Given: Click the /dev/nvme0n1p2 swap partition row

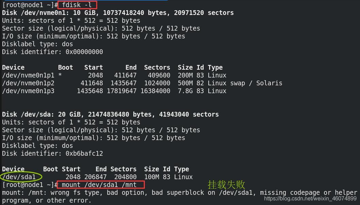Looking at the screenshot, I should click(142, 83).
